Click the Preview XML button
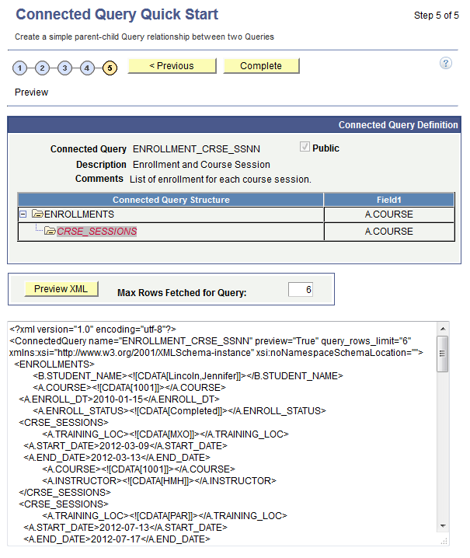The height and width of the screenshot is (558, 470). click(61, 289)
